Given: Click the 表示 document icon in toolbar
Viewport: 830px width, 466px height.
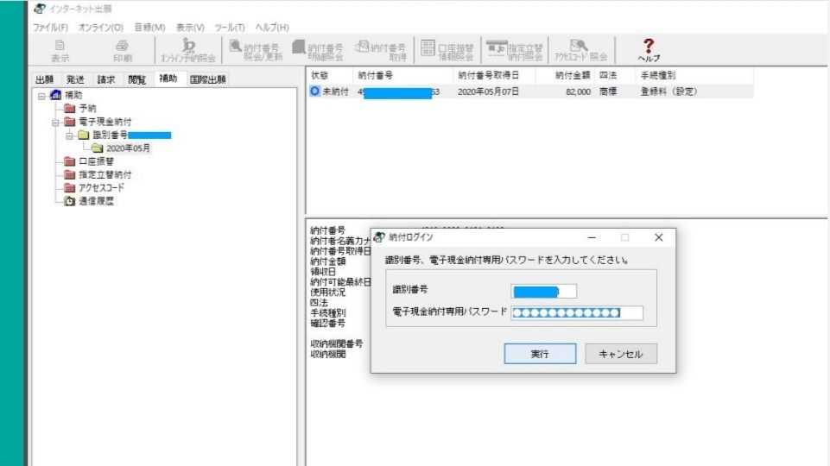Looking at the screenshot, I should pos(60,49).
